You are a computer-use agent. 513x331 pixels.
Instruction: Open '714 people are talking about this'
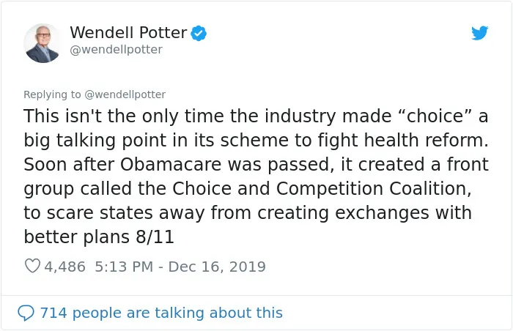[x=161, y=313]
